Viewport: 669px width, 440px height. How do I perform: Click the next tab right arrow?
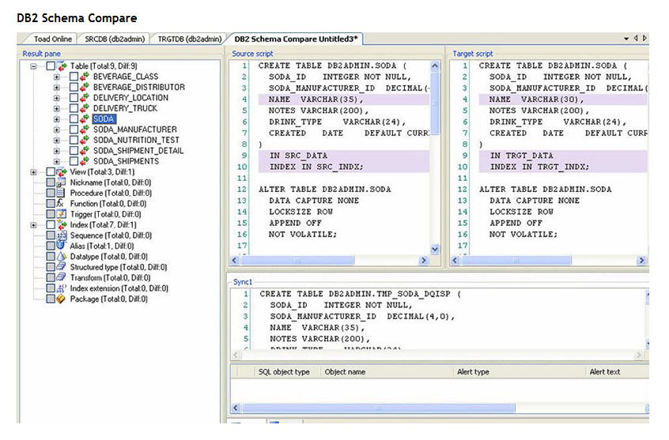[x=644, y=39]
